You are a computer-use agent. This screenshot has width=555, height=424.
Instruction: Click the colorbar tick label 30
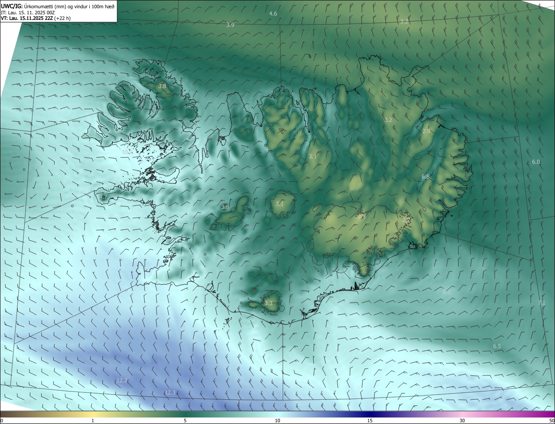tap(462, 421)
